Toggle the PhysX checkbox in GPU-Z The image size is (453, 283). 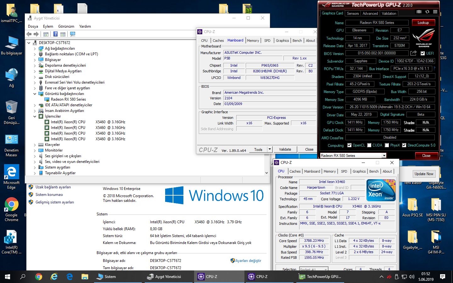387,145
